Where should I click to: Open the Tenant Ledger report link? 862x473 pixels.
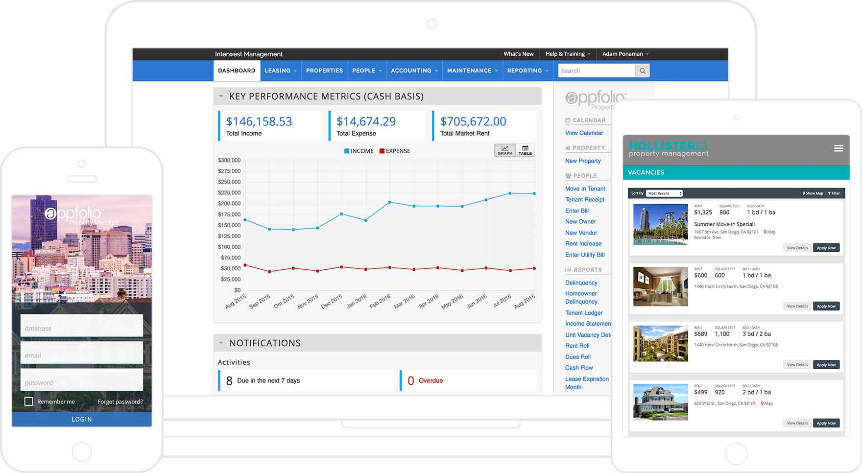point(584,313)
